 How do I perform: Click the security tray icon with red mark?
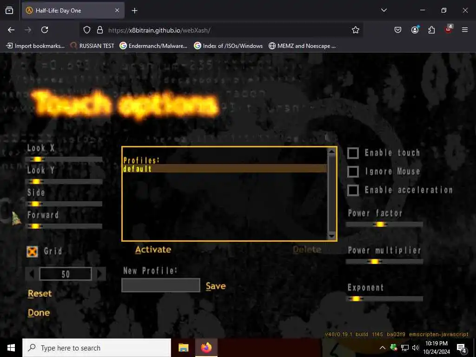394,348
